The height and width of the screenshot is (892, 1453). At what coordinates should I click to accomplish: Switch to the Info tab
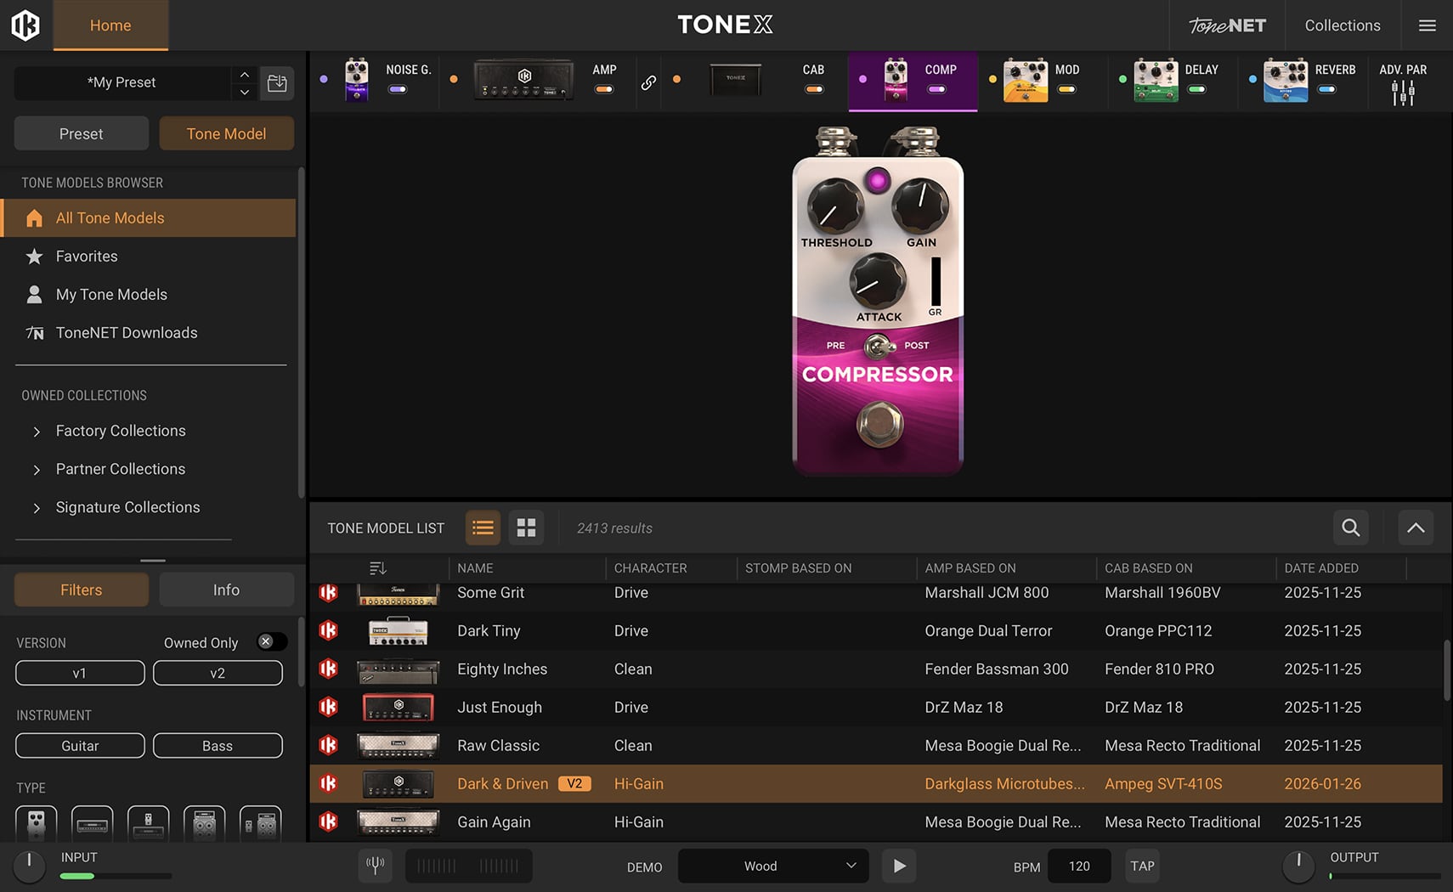pos(226,590)
